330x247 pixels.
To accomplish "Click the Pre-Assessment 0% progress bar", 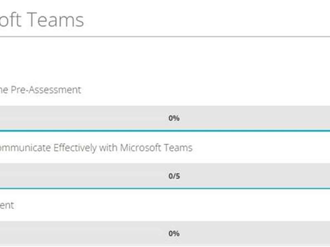I will [247, 118].
